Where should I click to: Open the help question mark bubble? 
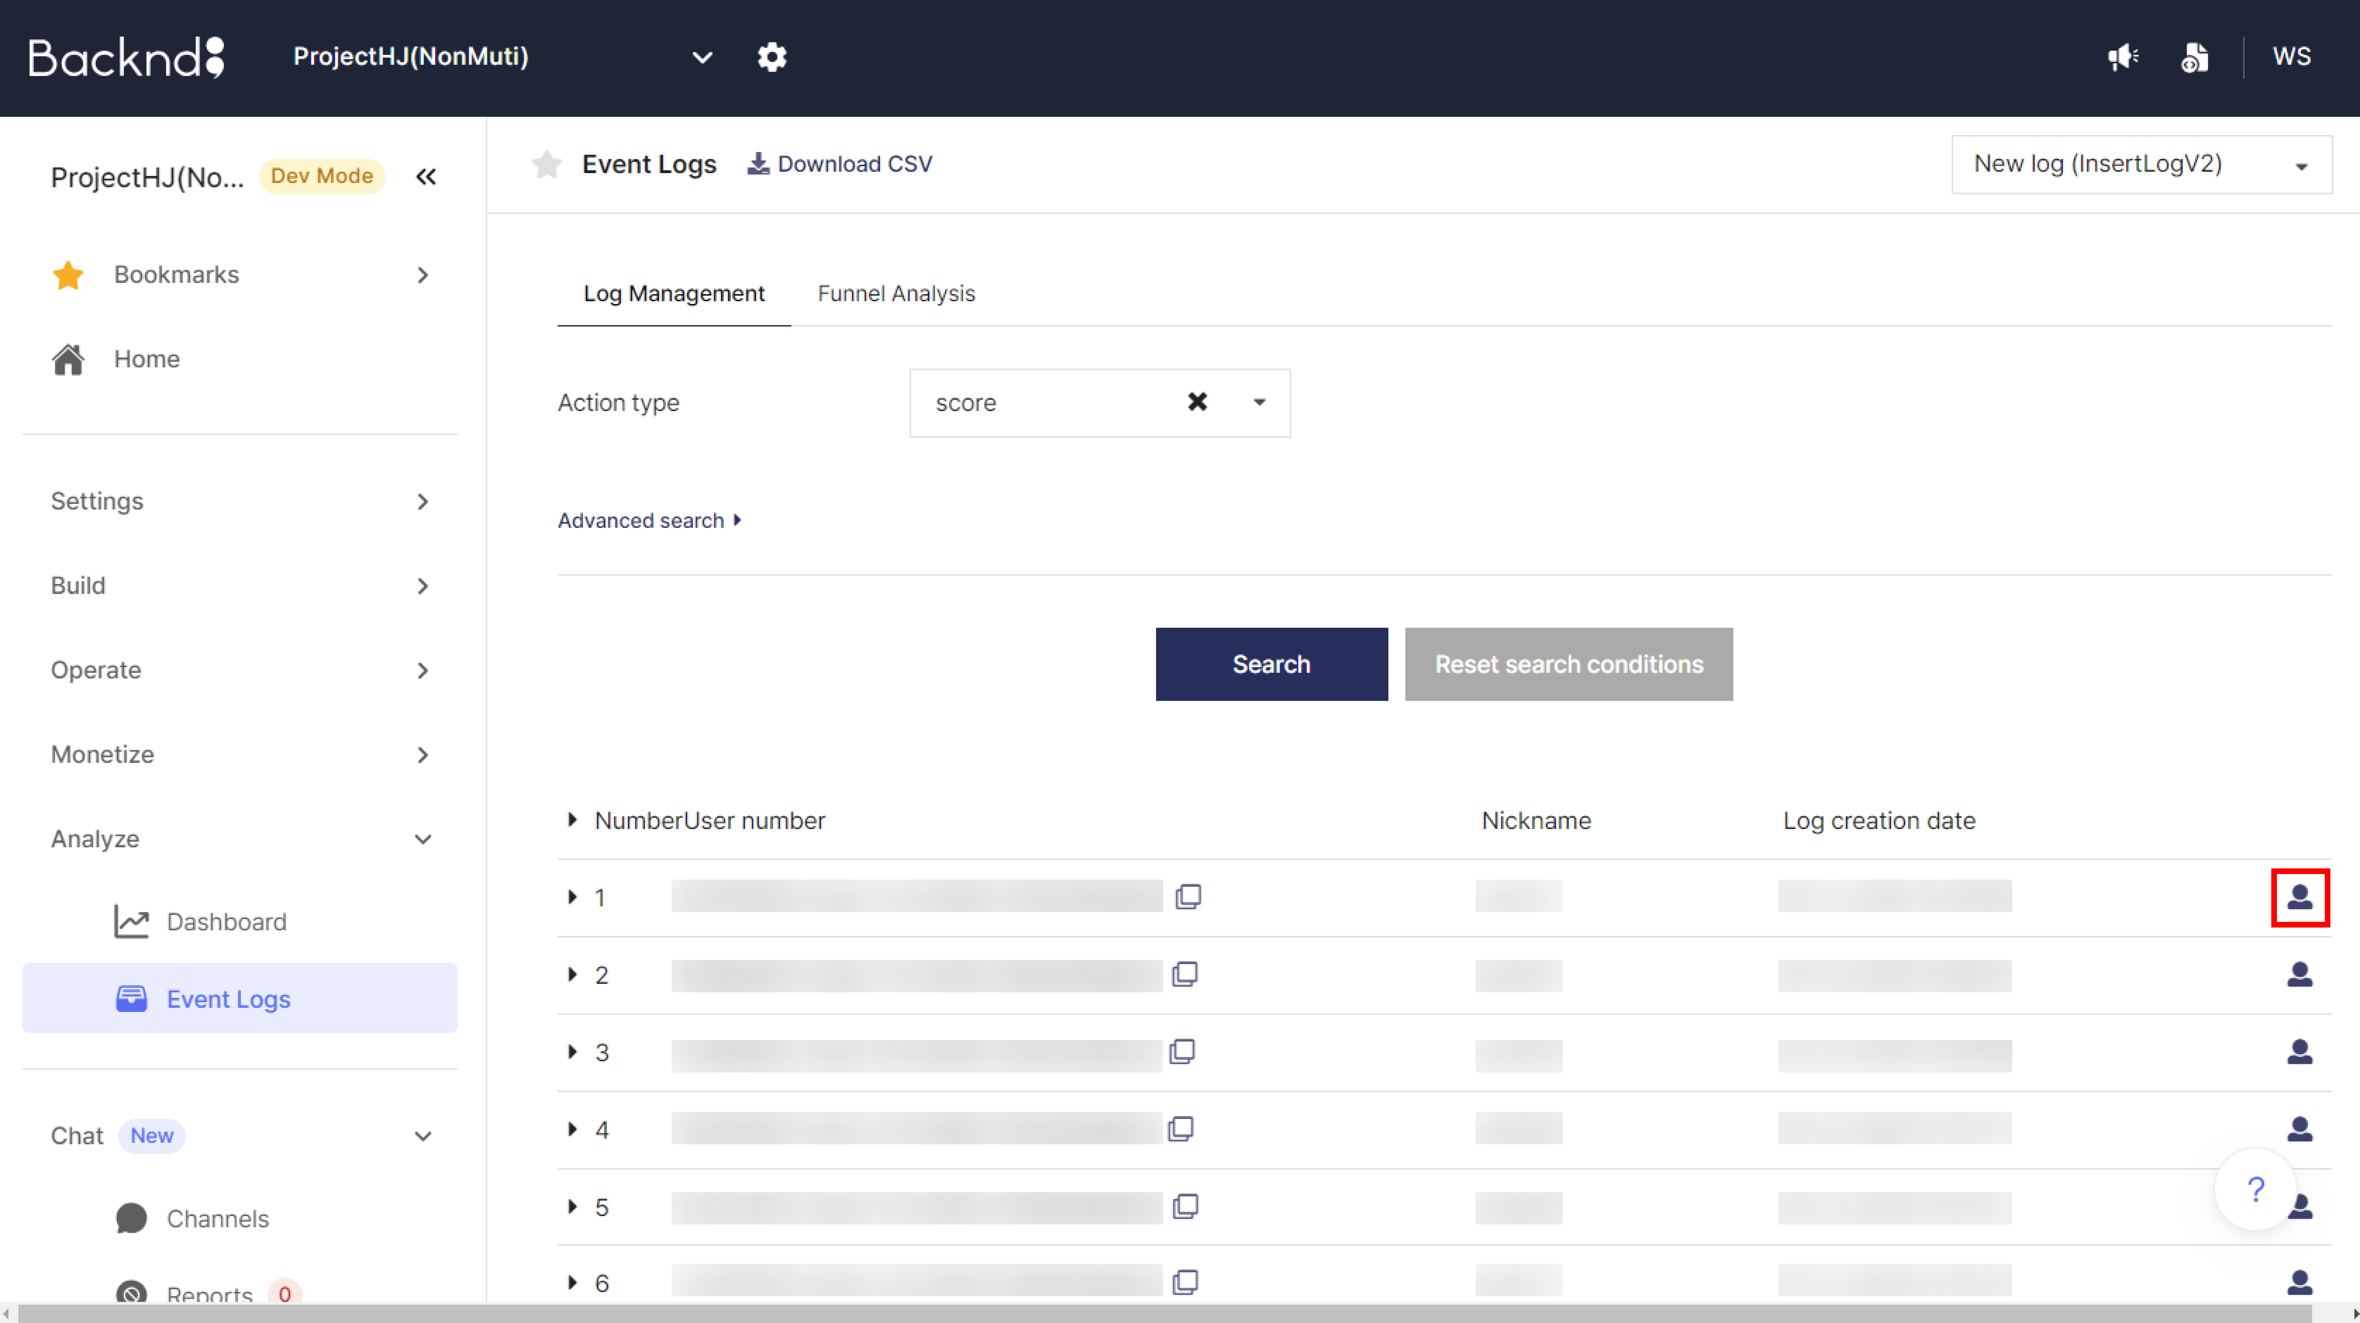2255,1189
